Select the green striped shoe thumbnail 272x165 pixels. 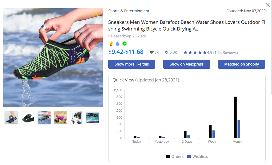coord(44,118)
